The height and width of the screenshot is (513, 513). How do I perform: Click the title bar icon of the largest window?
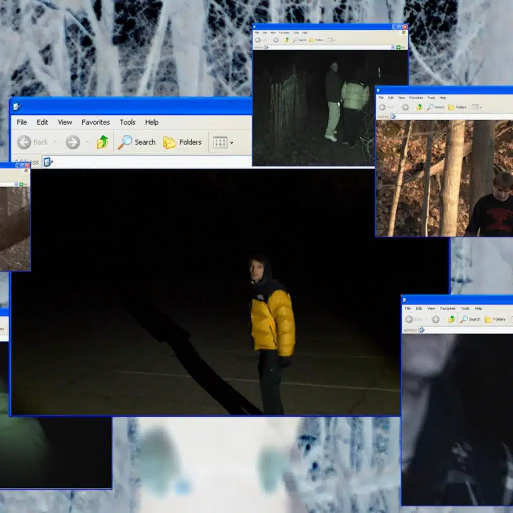tap(17, 106)
